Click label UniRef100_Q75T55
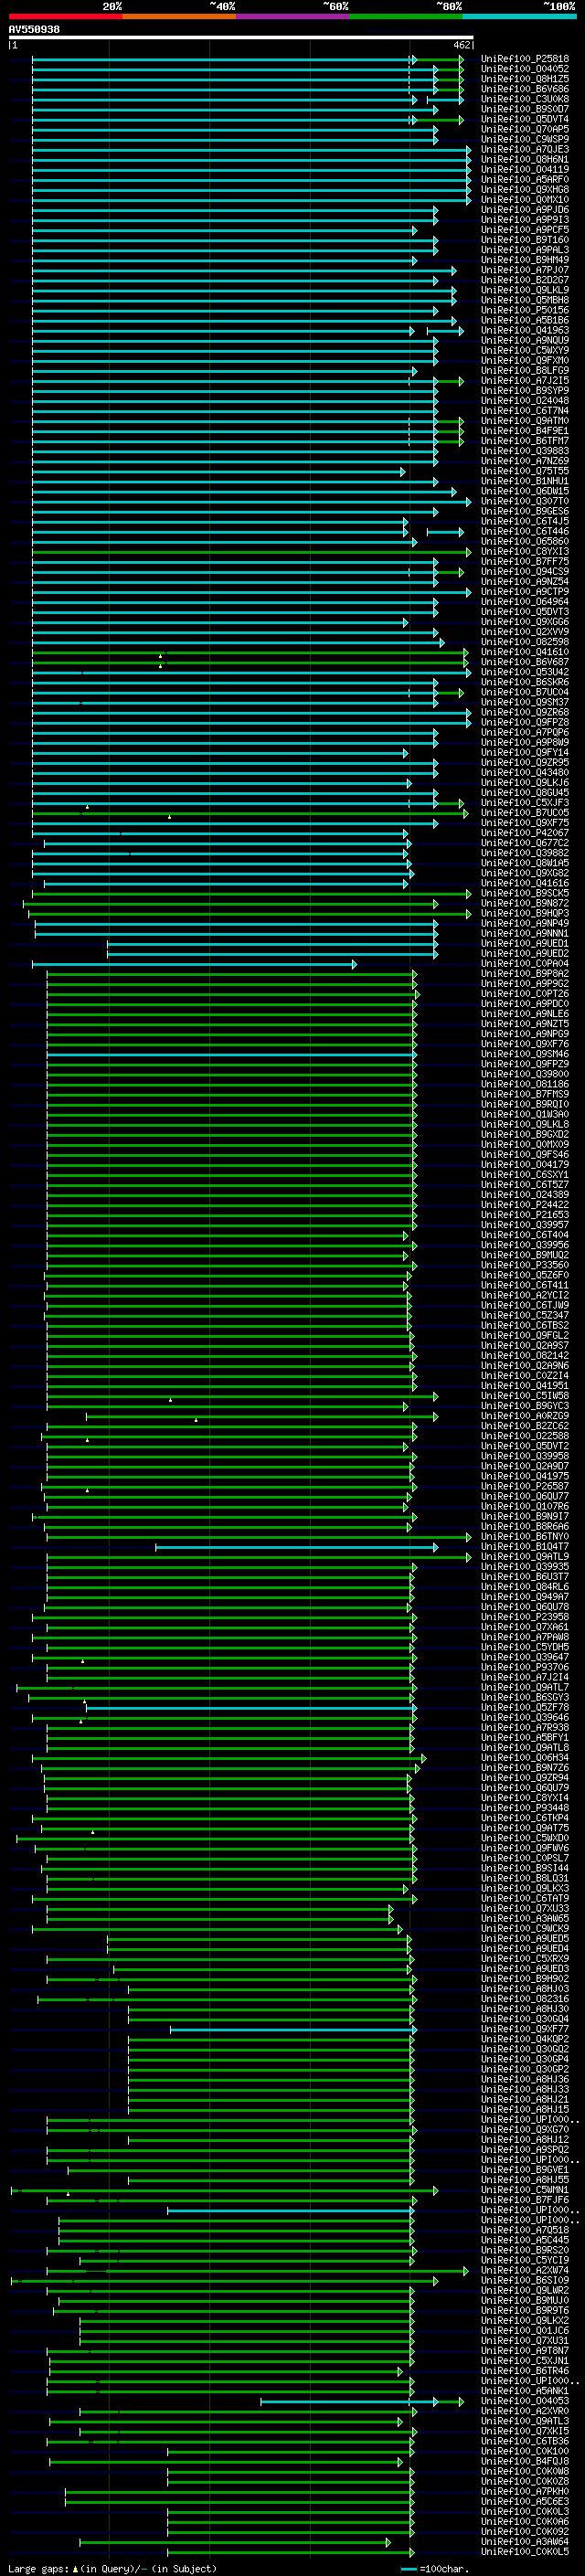The width and height of the screenshot is (585, 2576). pos(525,471)
